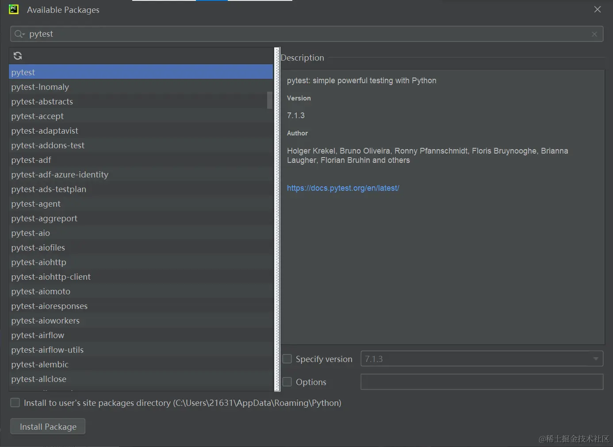Select pytest-accept in the list
The width and height of the screenshot is (613, 447).
pyautogui.click(x=141, y=116)
